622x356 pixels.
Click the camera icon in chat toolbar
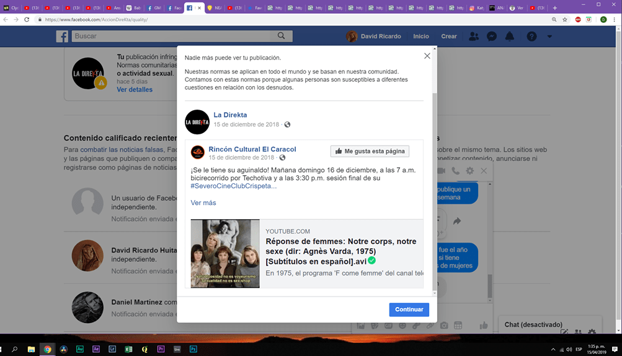tap(444, 326)
